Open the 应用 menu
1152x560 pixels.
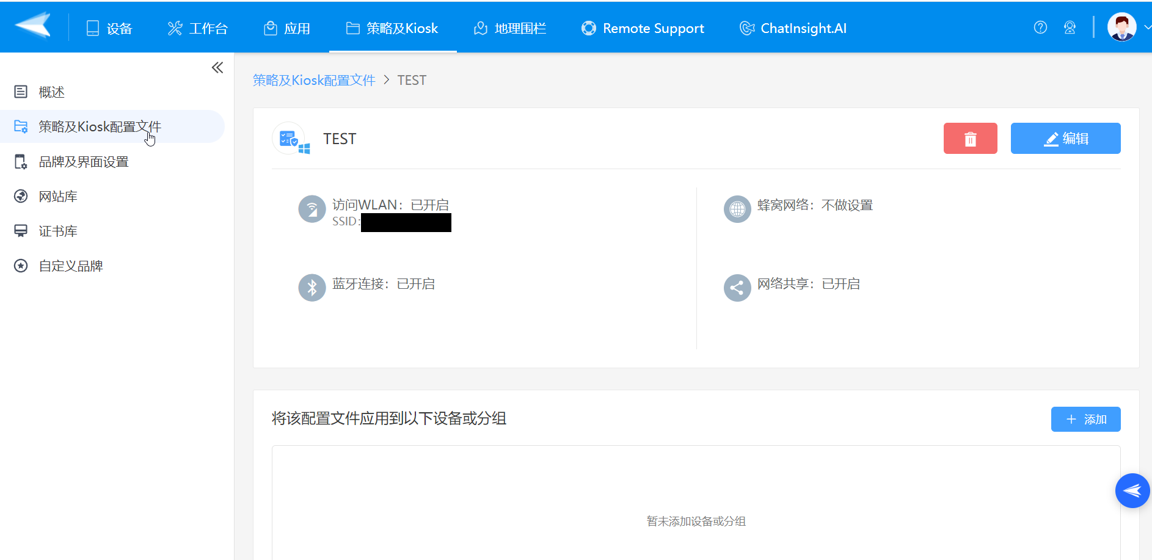pyautogui.click(x=287, y=28)
